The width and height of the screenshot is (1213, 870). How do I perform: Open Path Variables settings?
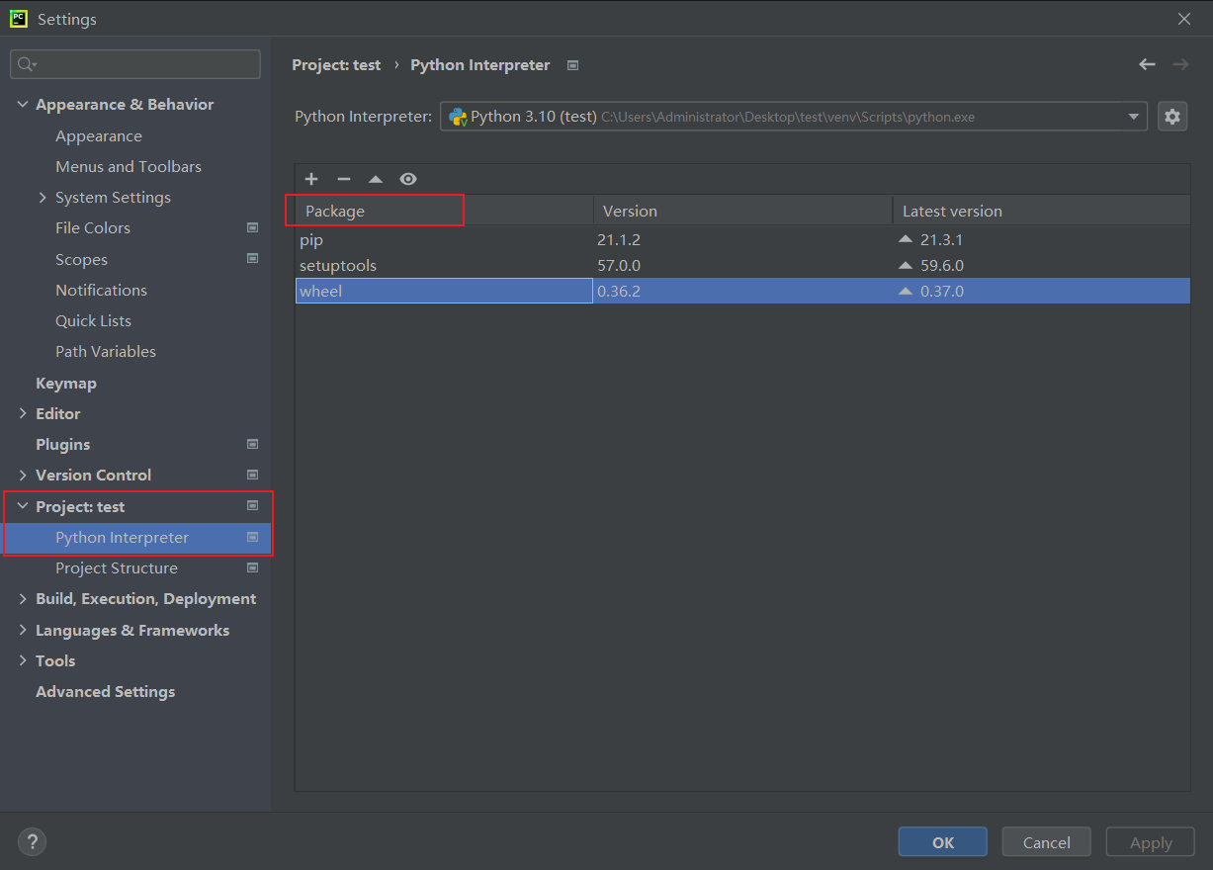click(106, 351)
